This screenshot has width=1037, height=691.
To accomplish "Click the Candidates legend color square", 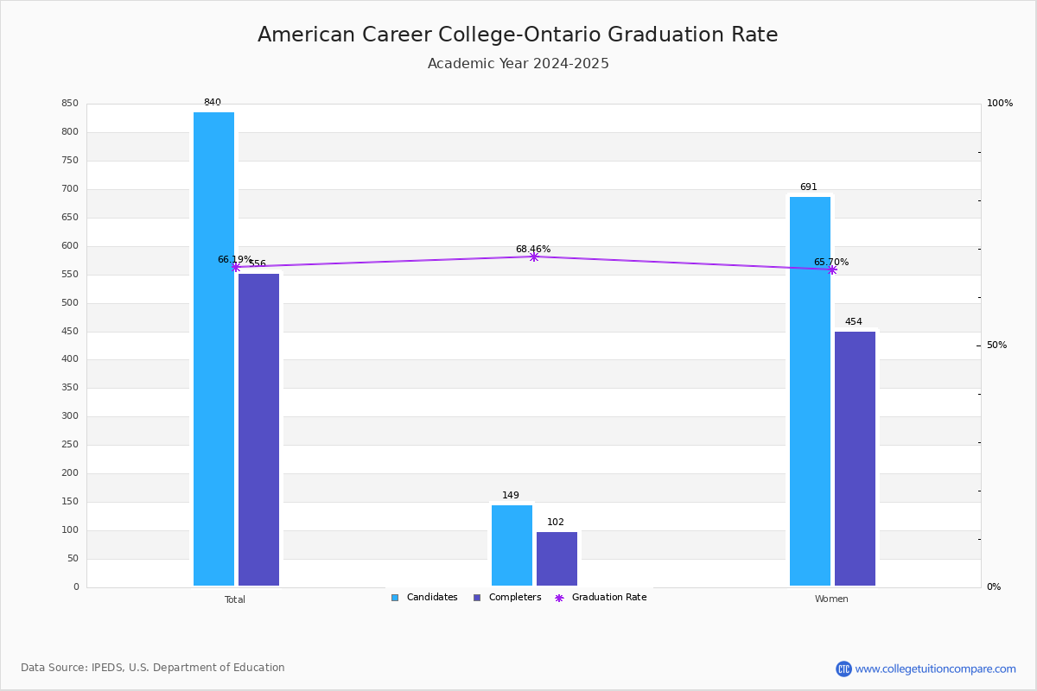I will (395, 598).
